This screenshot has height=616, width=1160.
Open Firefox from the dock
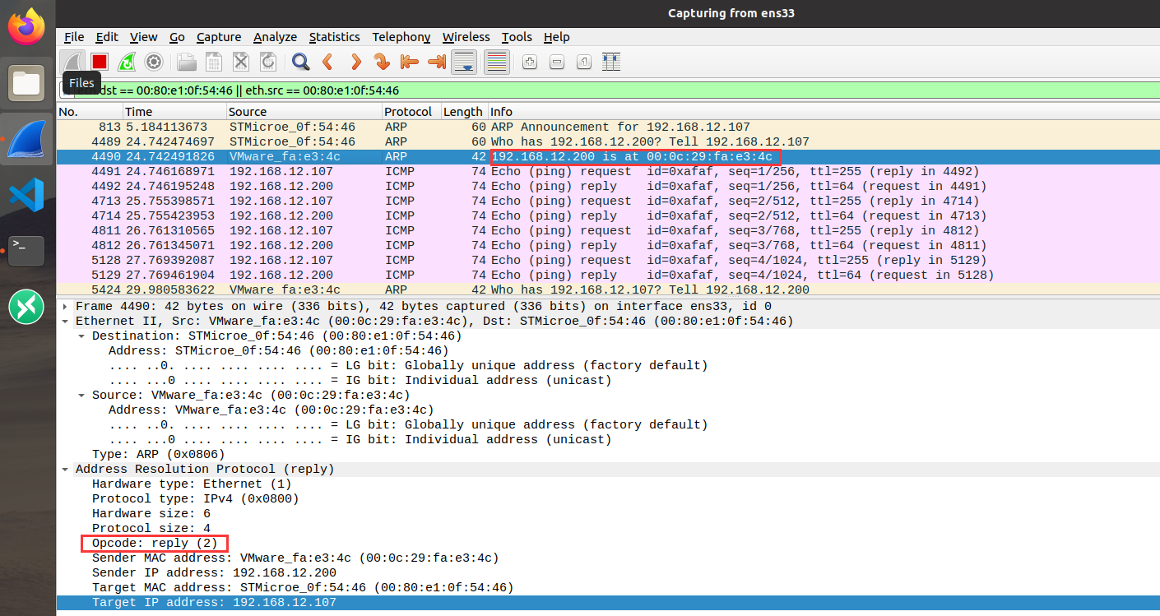(x=26, y=25)
